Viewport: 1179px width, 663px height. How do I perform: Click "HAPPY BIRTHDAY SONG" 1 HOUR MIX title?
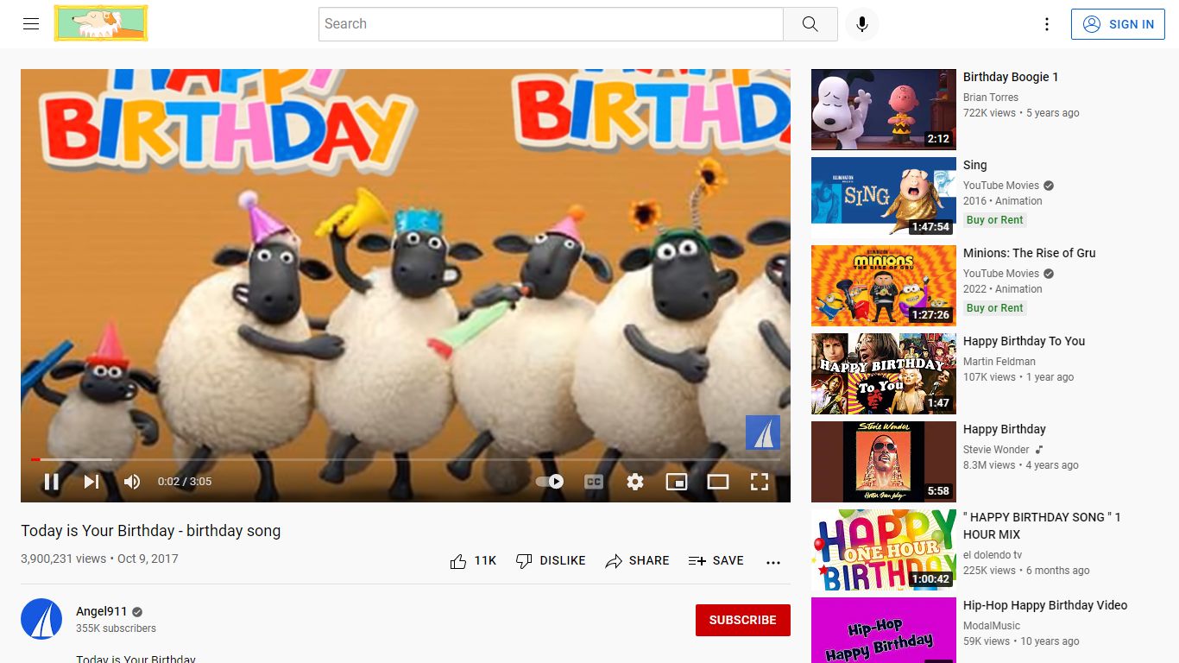(x=1043, y=526)
